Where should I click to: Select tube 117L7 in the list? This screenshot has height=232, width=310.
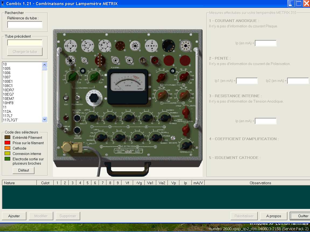(22, 116)
